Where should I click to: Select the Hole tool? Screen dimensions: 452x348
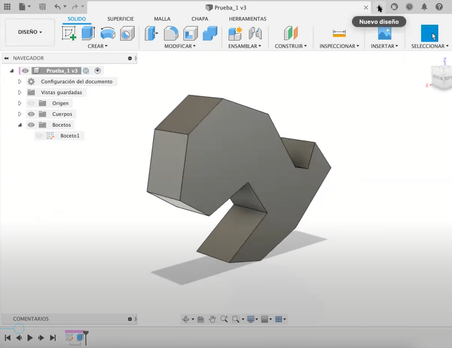[127, 33]
